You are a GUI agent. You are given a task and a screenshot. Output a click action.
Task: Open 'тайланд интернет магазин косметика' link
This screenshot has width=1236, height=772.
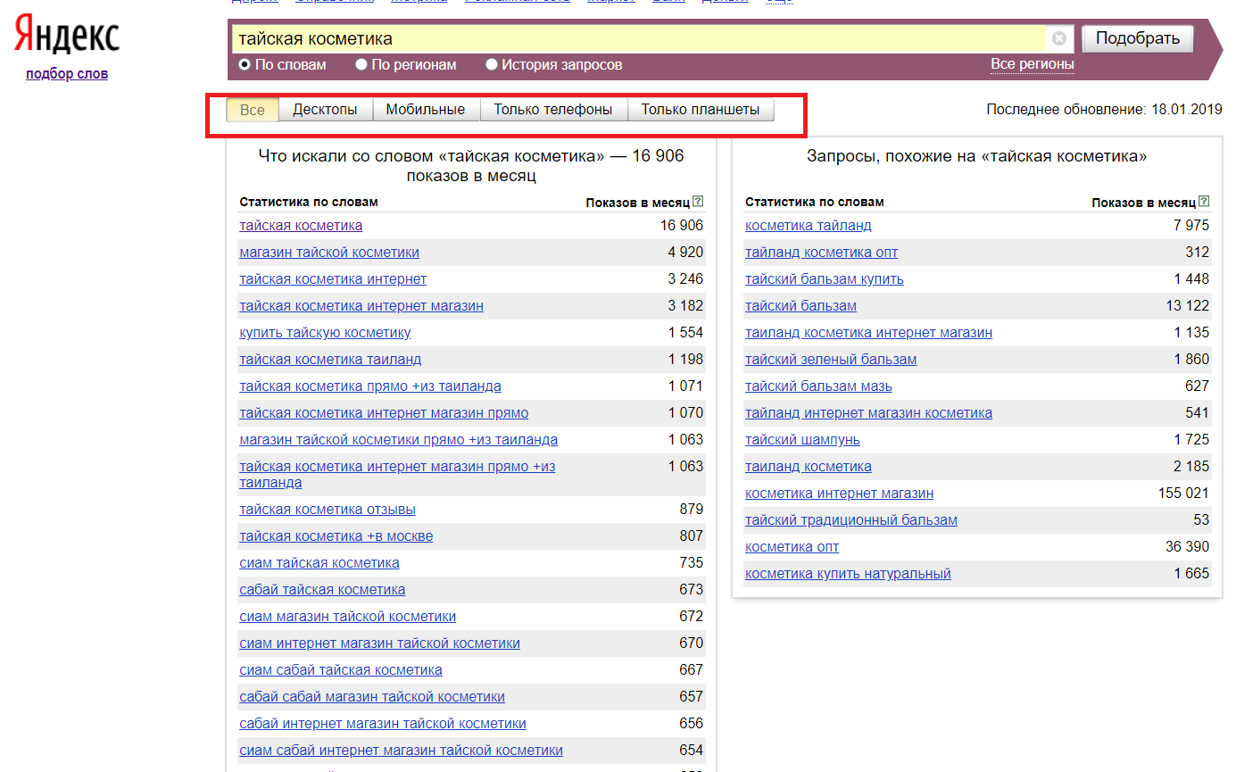pos(868,413)
